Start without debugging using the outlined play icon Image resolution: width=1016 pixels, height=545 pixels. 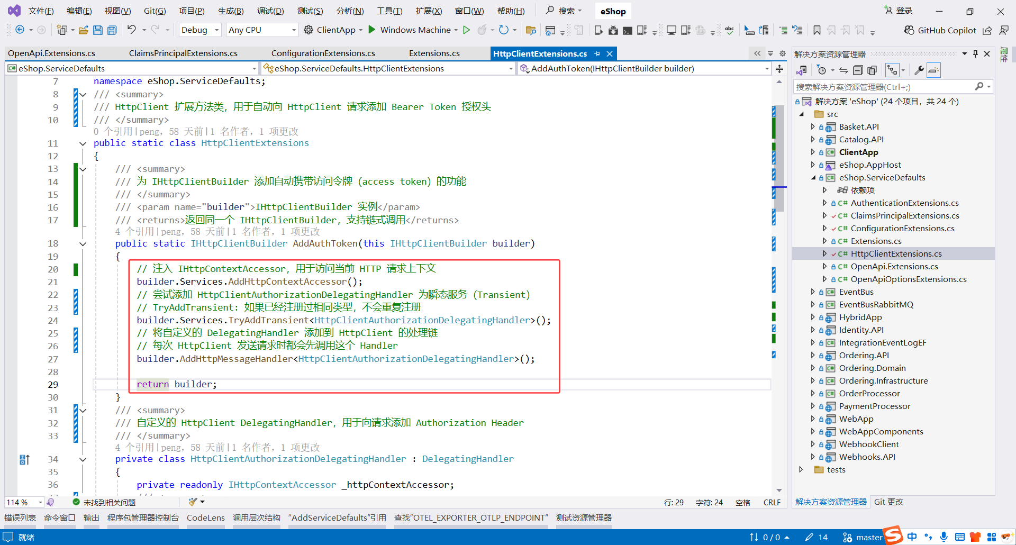coord(467,30)
